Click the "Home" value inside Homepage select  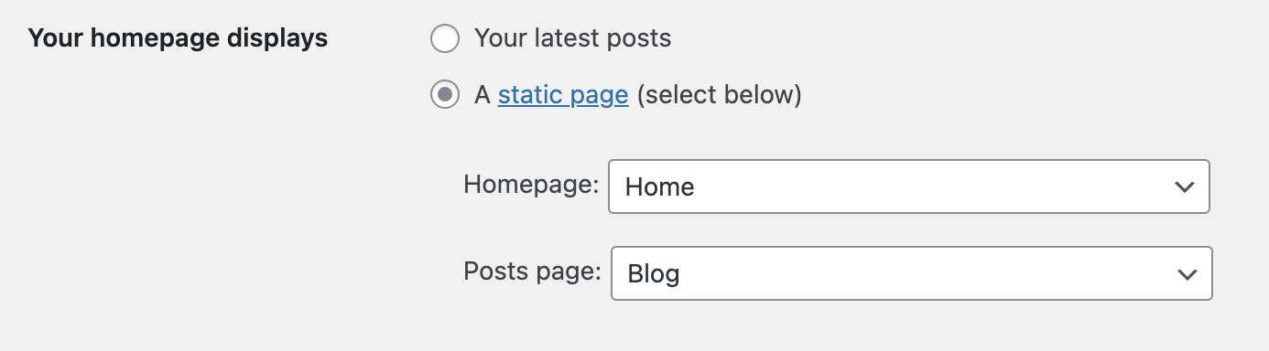(x=659, y=187)
